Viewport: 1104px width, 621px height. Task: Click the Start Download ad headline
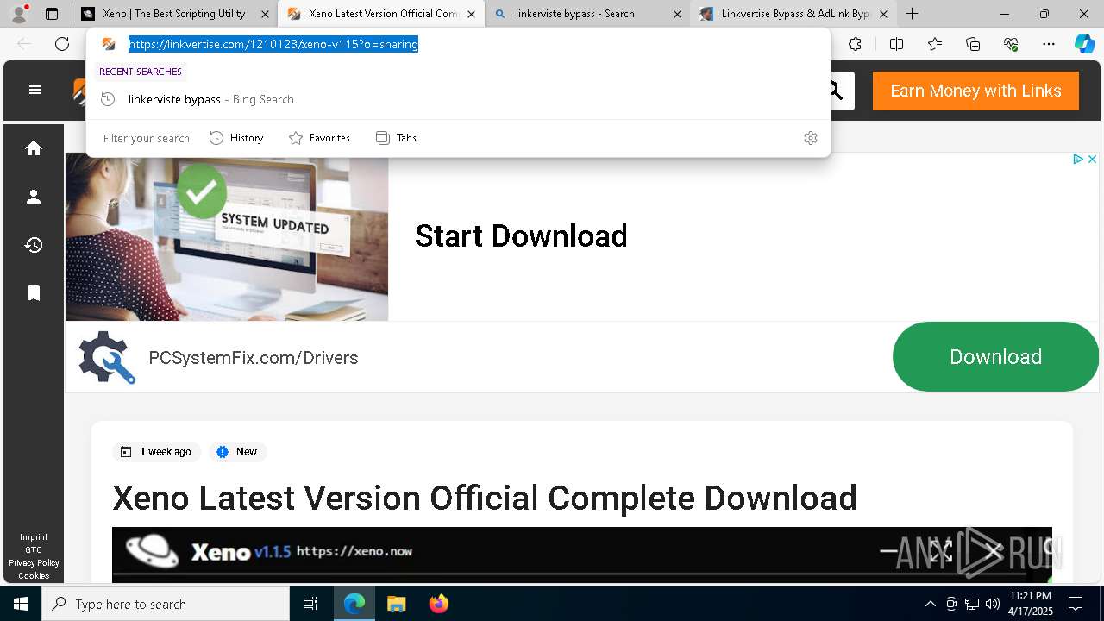click(x=521, y=235)
